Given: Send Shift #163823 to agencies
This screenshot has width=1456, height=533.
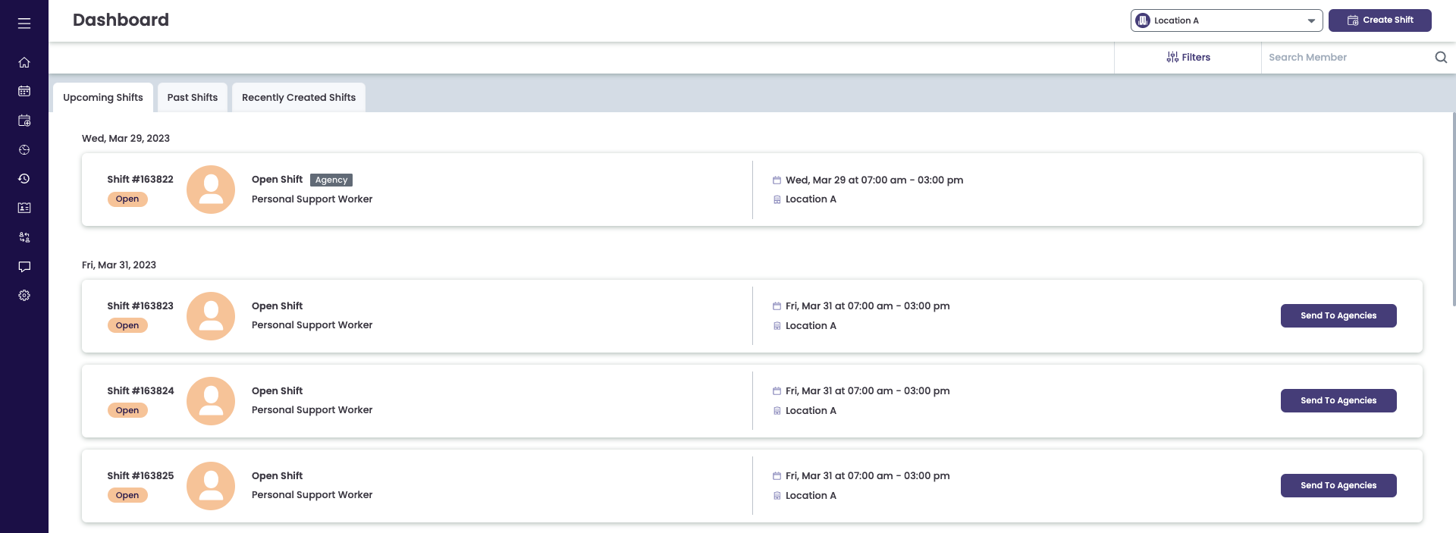Looking at the screenshot, I should tap(1338, 315).
